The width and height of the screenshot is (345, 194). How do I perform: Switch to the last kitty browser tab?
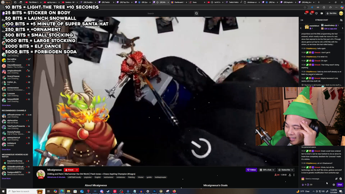pos(306,2)
